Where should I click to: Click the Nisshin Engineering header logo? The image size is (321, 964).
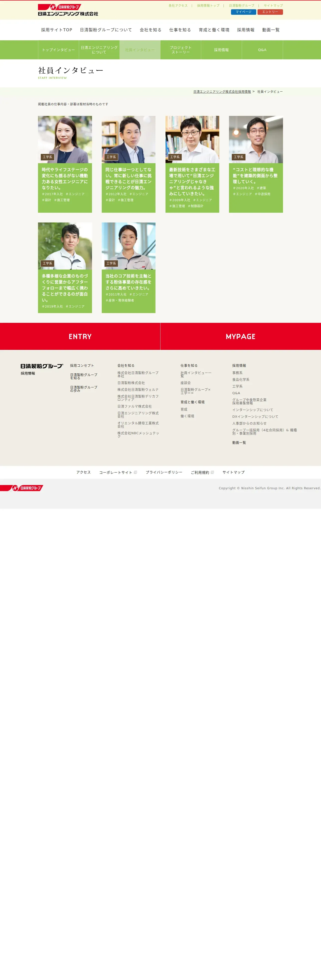coord(68,10)
